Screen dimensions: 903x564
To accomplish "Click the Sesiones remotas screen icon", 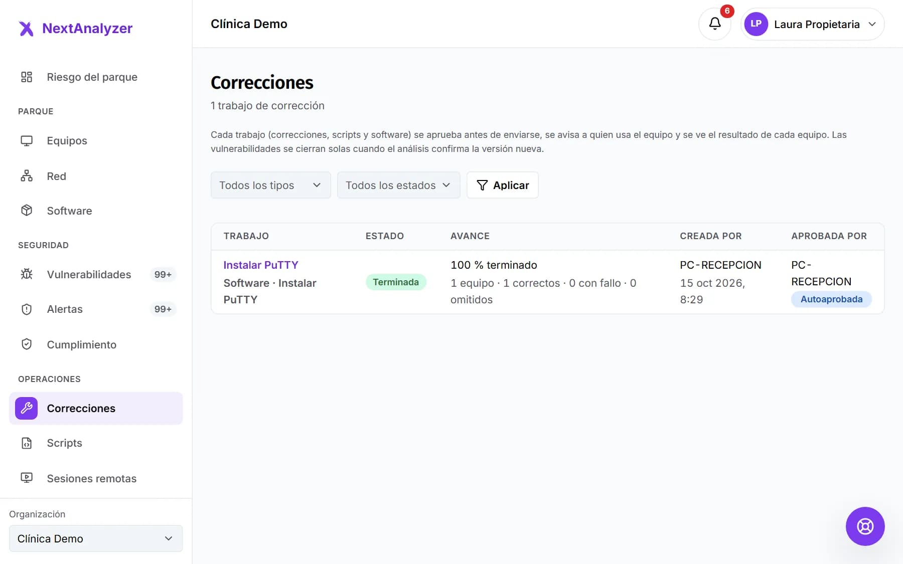I will coord(27,478).
